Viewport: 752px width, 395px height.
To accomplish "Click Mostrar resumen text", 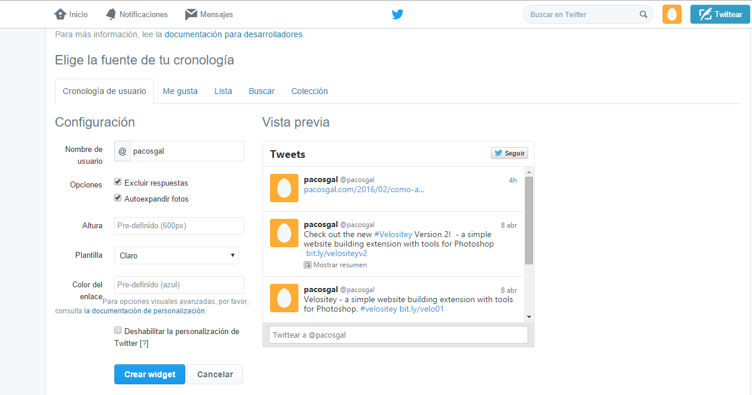I will [340, 265].
